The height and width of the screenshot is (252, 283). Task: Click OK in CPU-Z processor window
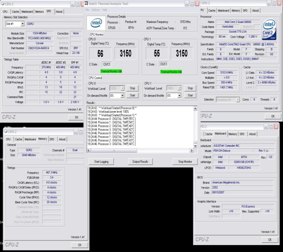[x=273, y=116]
